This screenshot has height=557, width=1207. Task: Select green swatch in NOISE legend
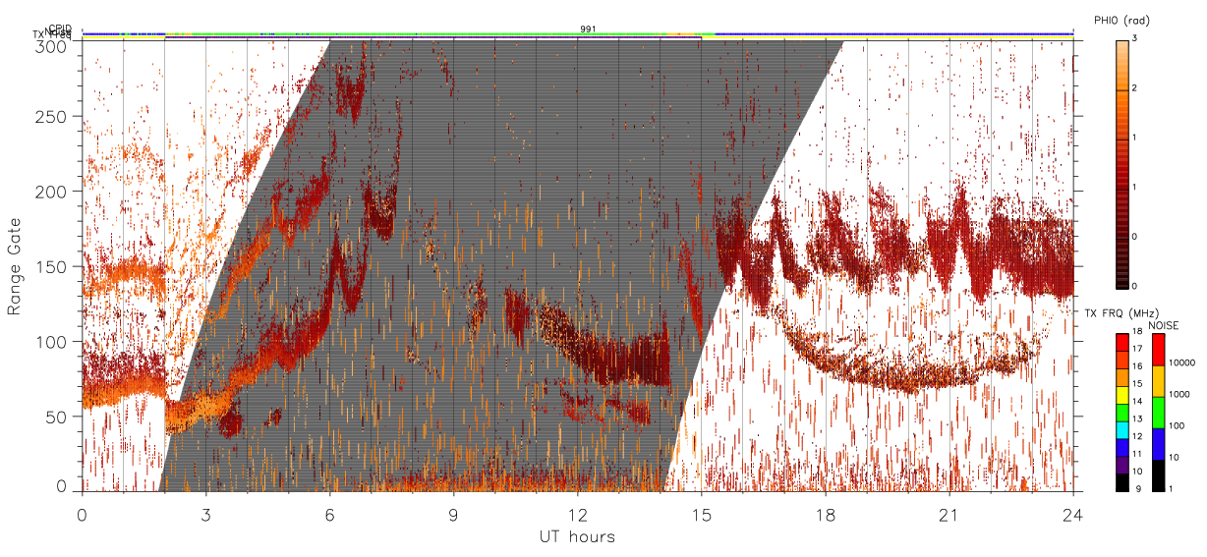click(1158, 413)
